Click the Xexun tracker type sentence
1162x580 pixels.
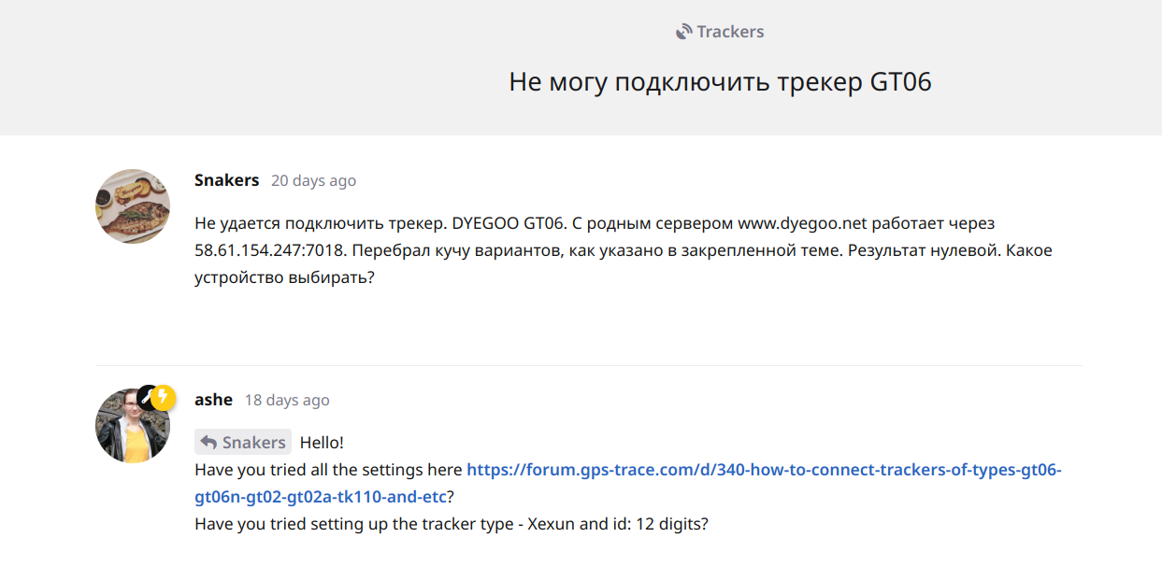click(x=451, y=524)
